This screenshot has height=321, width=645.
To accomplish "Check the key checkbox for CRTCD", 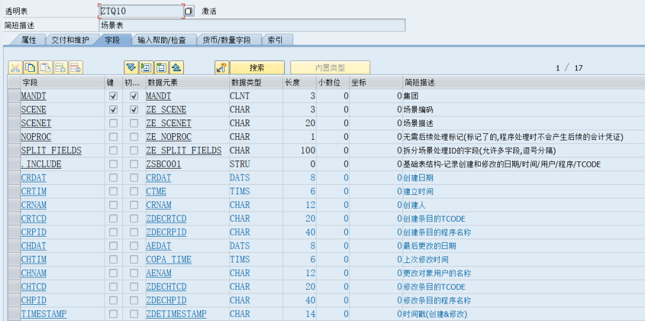I will coord(113,219).
